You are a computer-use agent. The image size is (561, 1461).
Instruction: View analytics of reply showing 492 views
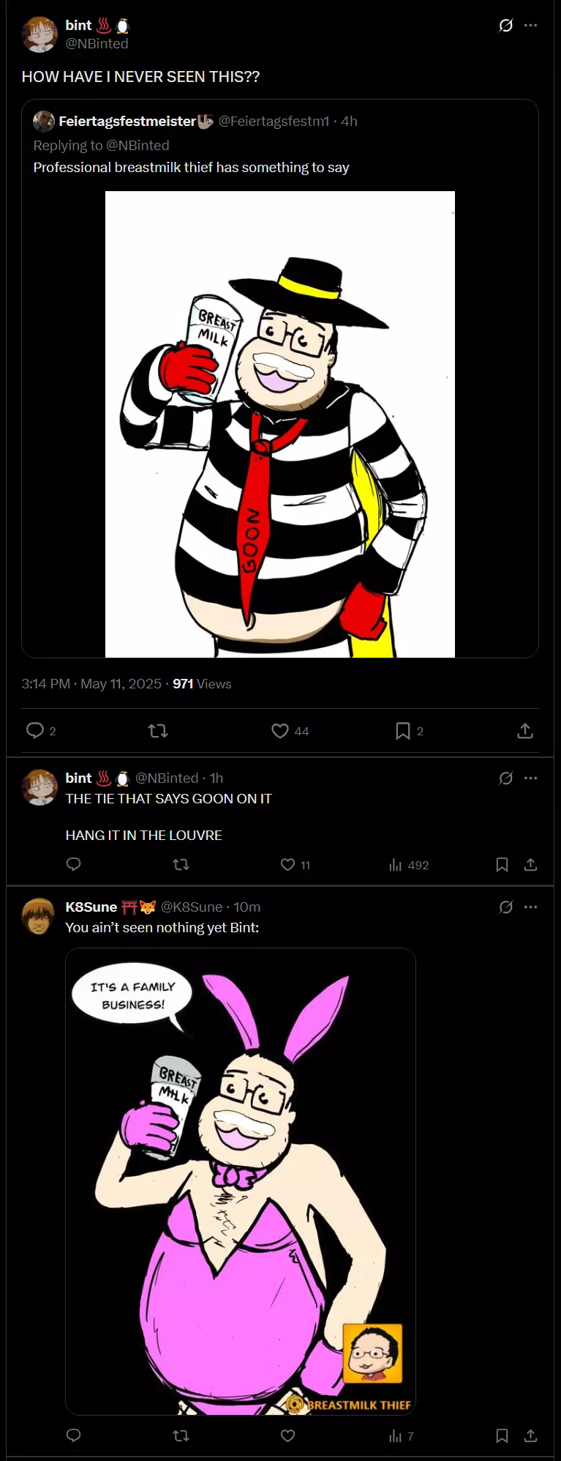click(409, 865)
